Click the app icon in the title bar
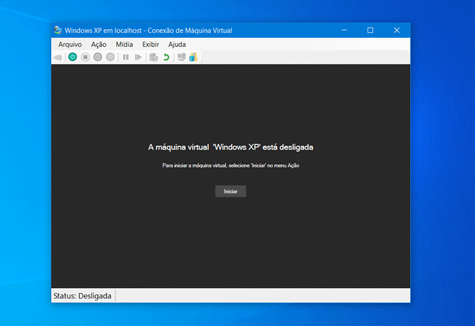The height and width of the screenshot is (326, 475). 58,30
